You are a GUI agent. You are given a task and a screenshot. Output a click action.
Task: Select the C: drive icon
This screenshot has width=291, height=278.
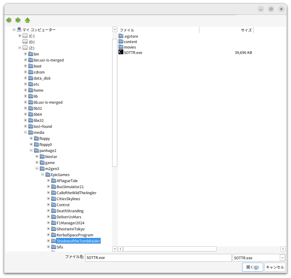[x=25, y=36]
